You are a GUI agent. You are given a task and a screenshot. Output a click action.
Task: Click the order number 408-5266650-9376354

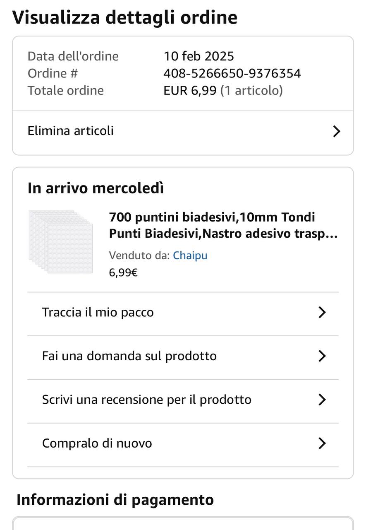[232, 73]
